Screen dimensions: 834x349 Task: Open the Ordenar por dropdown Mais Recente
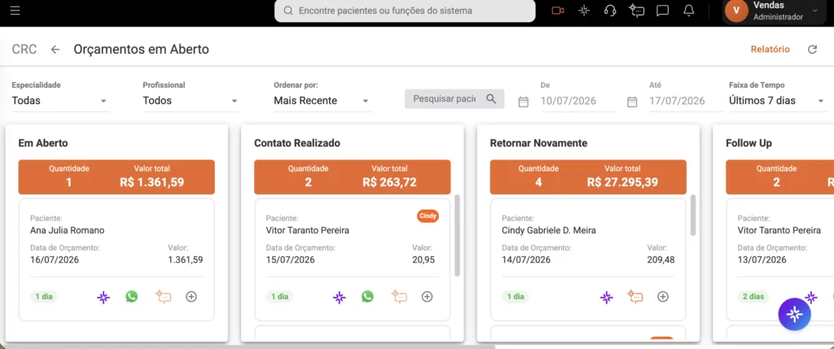pos(322,100)
